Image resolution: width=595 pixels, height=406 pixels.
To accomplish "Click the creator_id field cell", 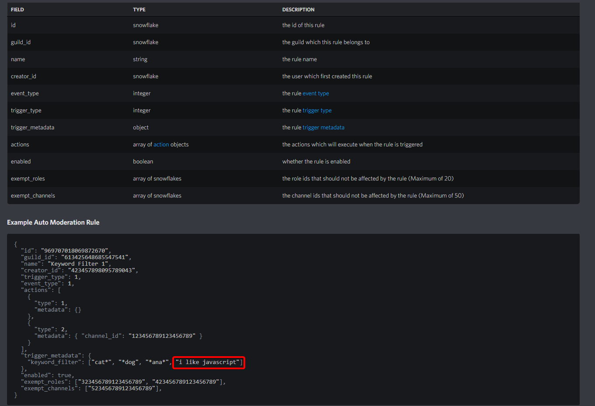I will pyautogui.click(x=24, y=76).
